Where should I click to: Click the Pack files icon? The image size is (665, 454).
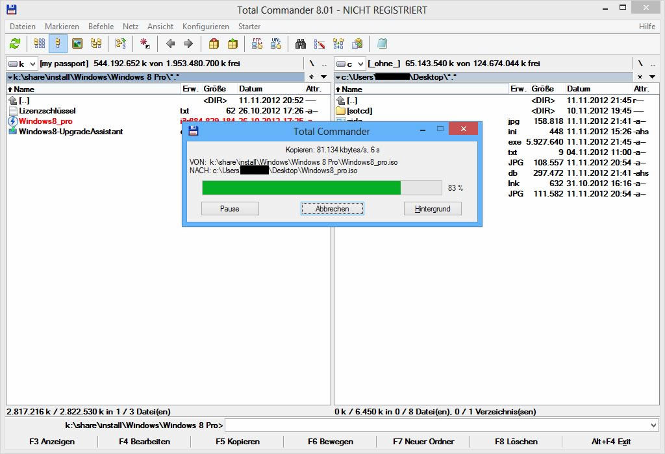[x=214, y=43]
